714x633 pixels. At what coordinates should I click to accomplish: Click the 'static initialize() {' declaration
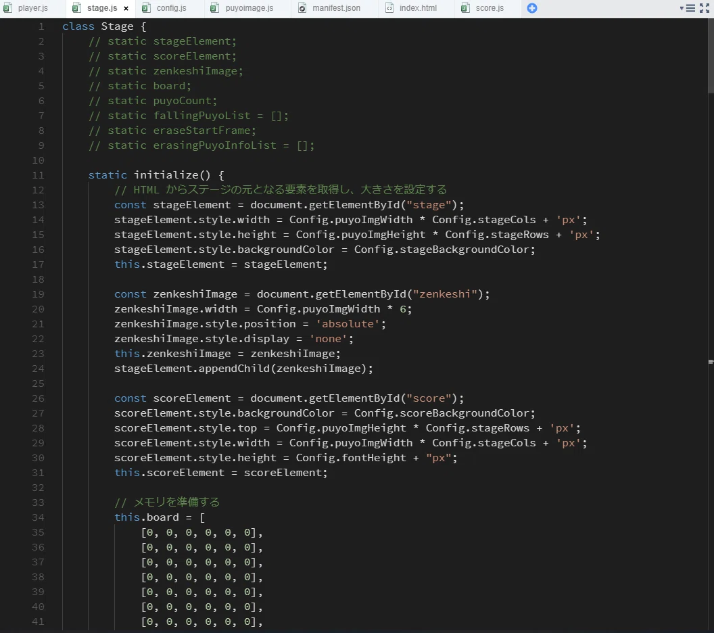[156, 175]
